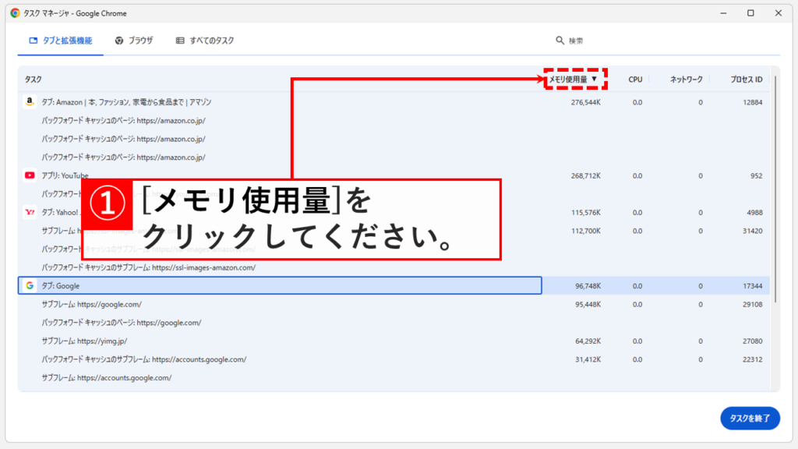Sort tasks by プロセスID

click(x=747, y=79)
